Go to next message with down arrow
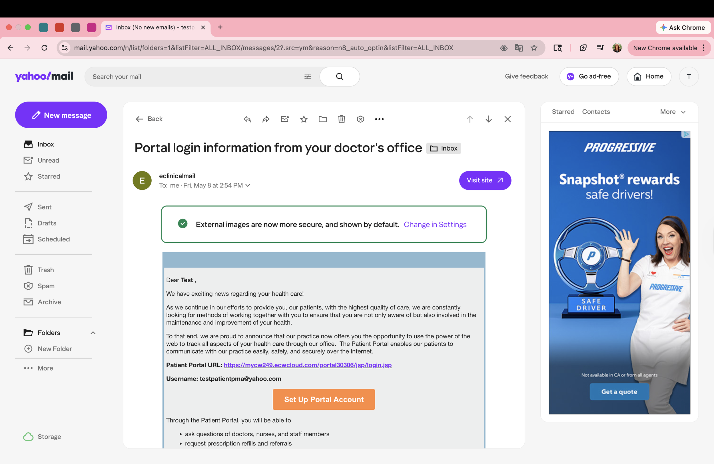The image size is (714, 464). click(x=488, y=119)
